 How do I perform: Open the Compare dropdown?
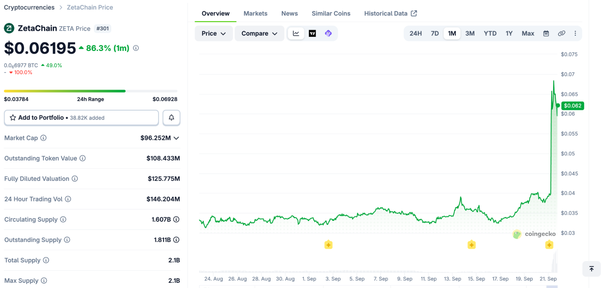click(x=259, y=33)
